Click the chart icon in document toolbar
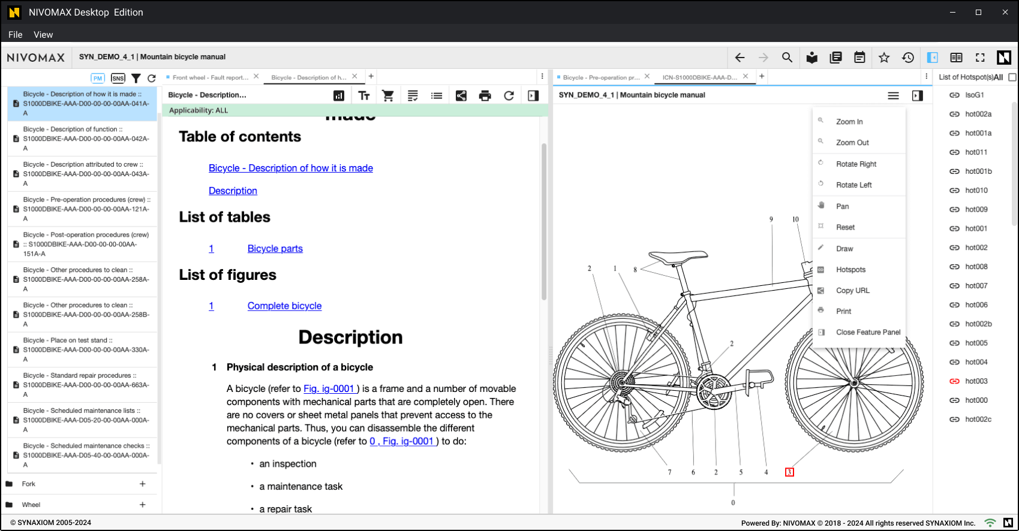 pyautogui.click(x=339, y=96)
